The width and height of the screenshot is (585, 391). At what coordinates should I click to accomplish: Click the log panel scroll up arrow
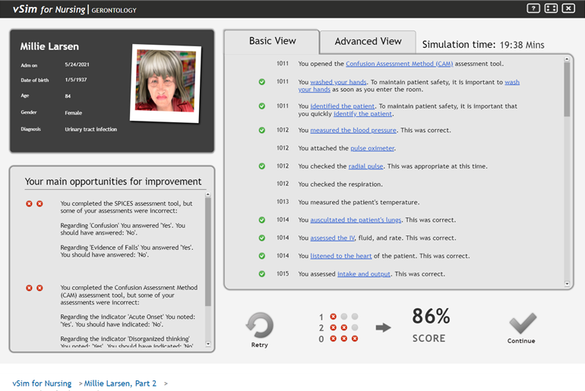567,59
